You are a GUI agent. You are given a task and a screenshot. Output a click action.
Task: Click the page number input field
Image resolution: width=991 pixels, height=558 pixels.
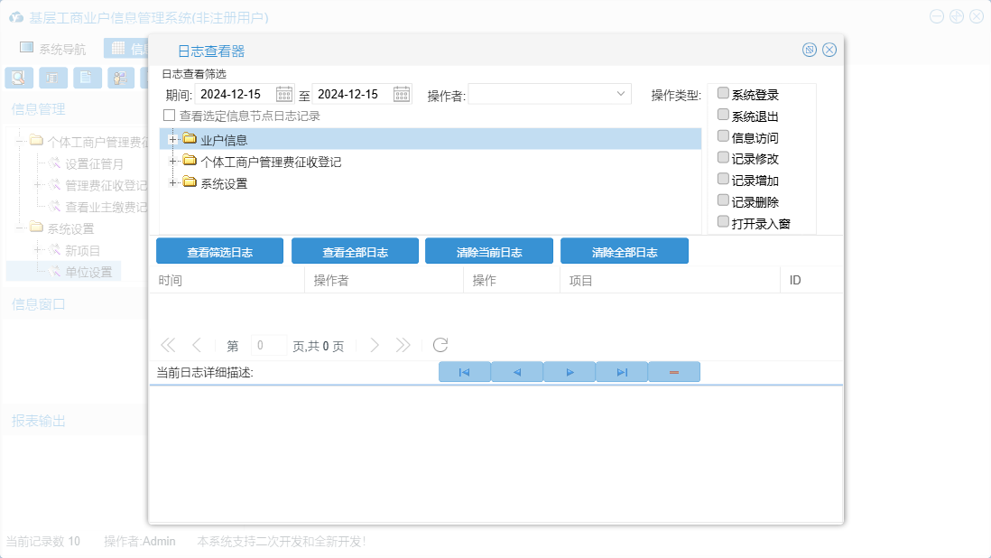pos(269,345)
